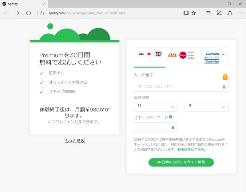Choose SoftBank carrier billing logo
This screenshot has height=192, width=246.
click(191, 55)
